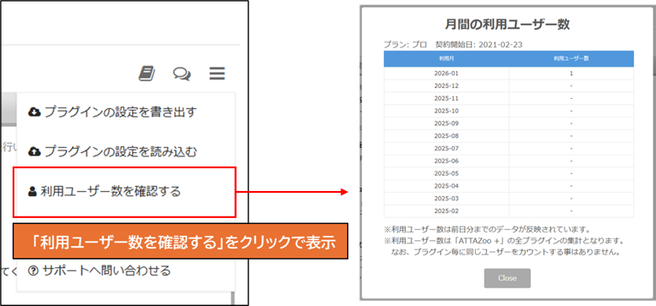Select the 2025-02 month cell
The image size is (656, 306).
(446, 211)
